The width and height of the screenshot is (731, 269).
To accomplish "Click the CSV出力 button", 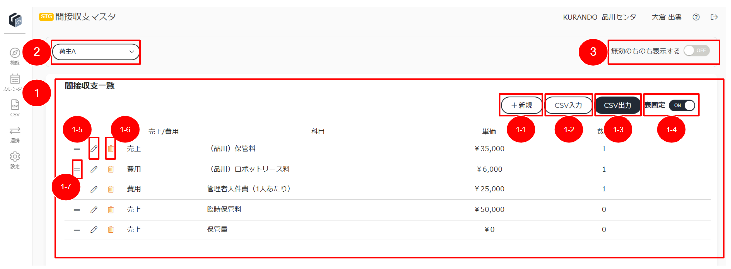I will [618, 105].
